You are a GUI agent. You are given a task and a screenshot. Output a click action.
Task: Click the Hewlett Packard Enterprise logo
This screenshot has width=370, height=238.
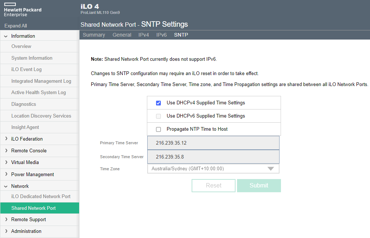pyautogui.click(x=22, y=10)
